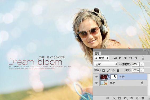Filter layers by type (T) icon

pos(125,58)
